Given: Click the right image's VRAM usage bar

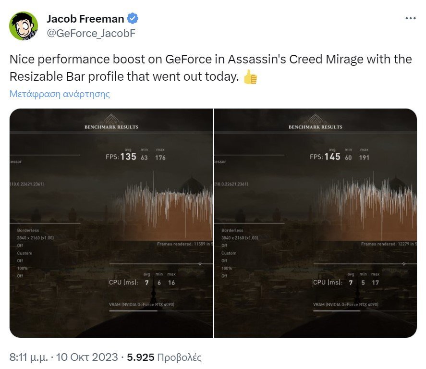Looking at the screenshot, I should (x=365, y=311).
